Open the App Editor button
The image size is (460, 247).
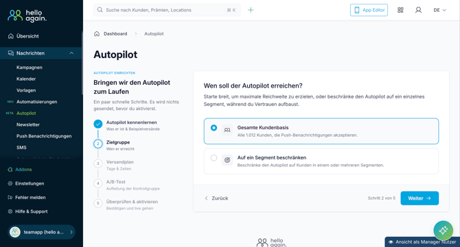tap(369, 10)
